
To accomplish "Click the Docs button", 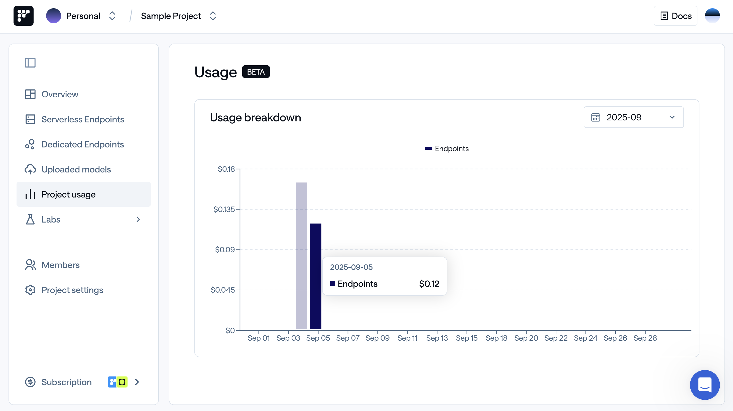I will point(675,16).
